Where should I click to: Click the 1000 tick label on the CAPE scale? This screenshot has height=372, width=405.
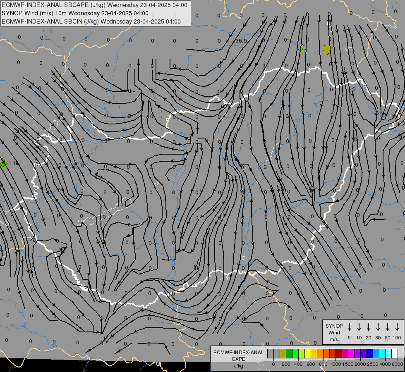click(336, 364)
